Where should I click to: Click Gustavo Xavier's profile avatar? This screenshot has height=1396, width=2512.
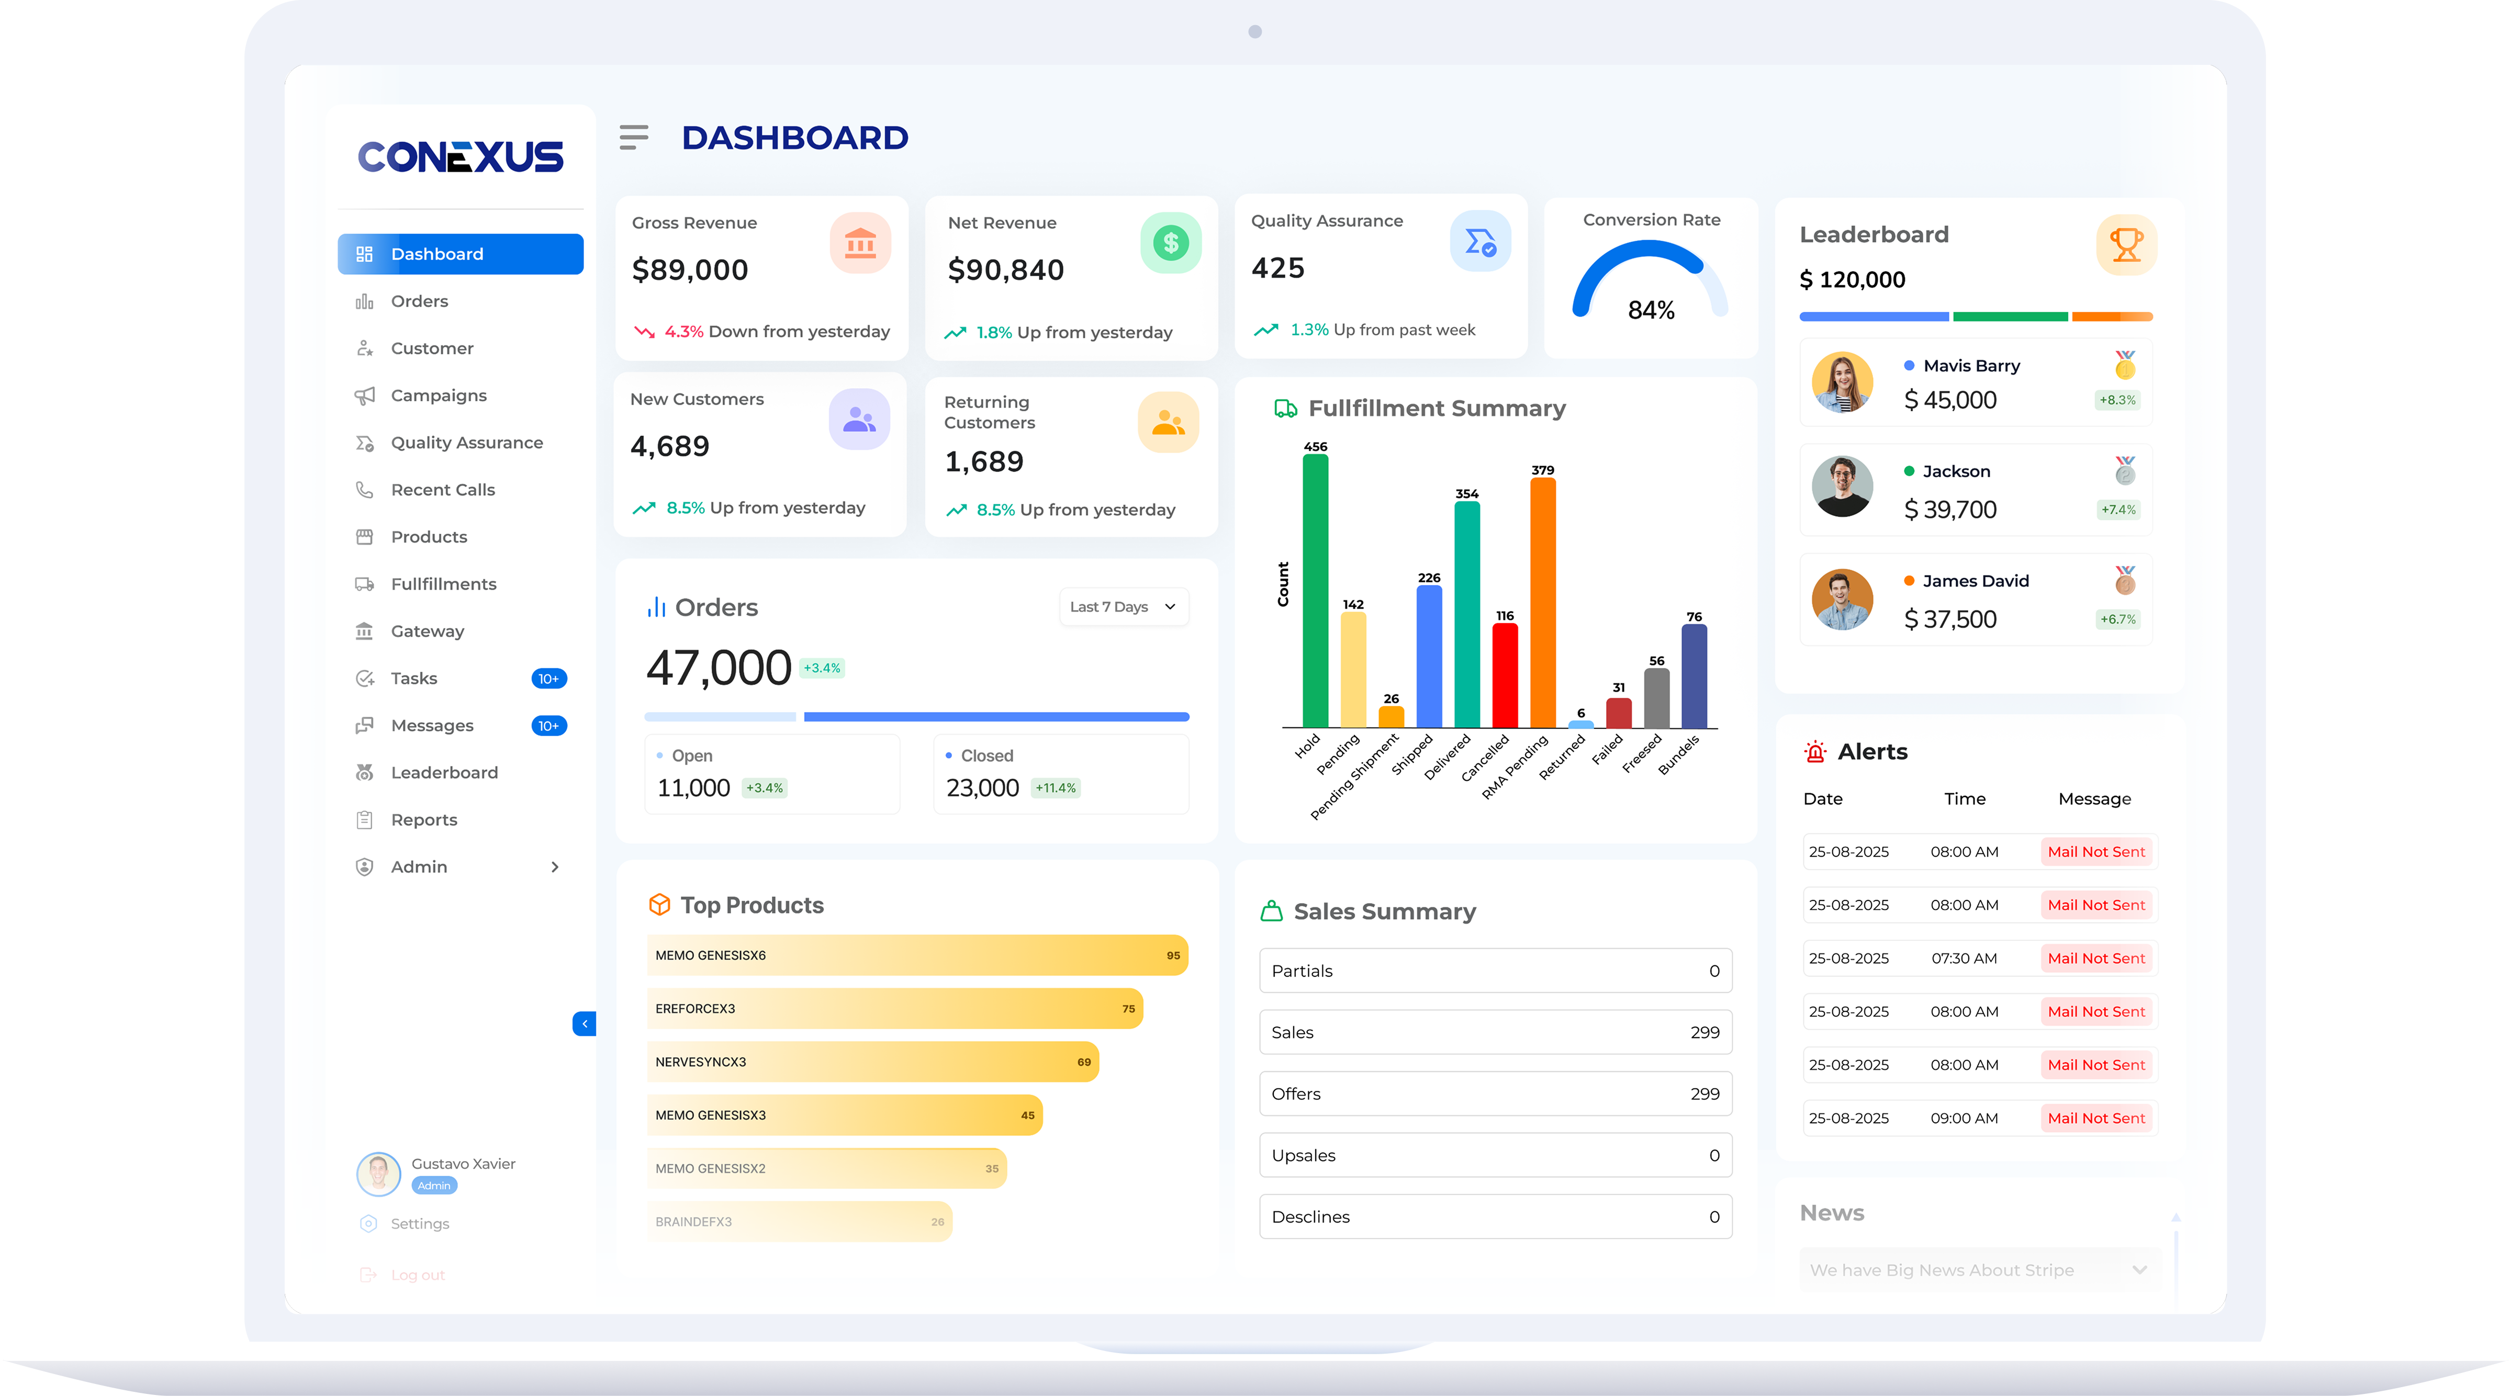(x=378, y=1174)
